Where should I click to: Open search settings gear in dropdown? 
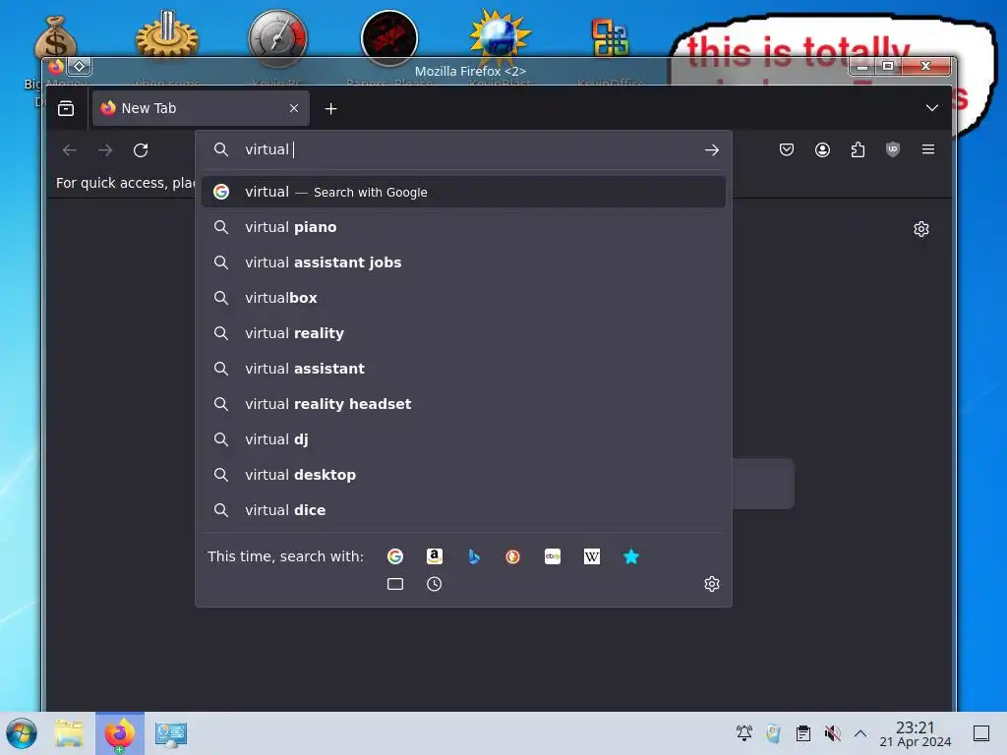tap(712, 584)
